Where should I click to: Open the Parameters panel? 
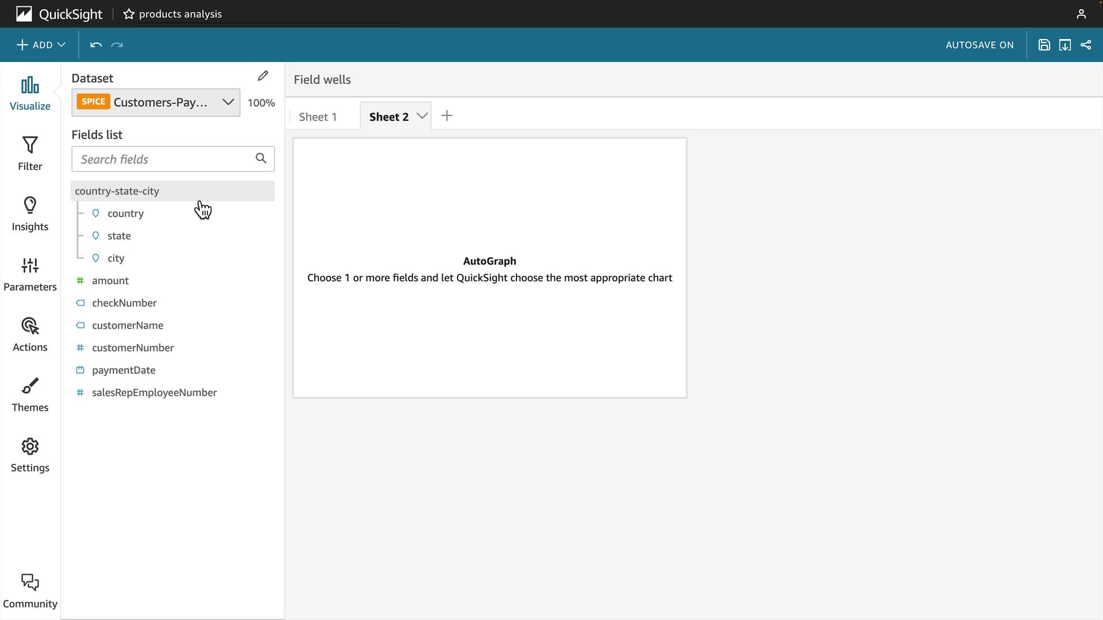tap(30, 274)
